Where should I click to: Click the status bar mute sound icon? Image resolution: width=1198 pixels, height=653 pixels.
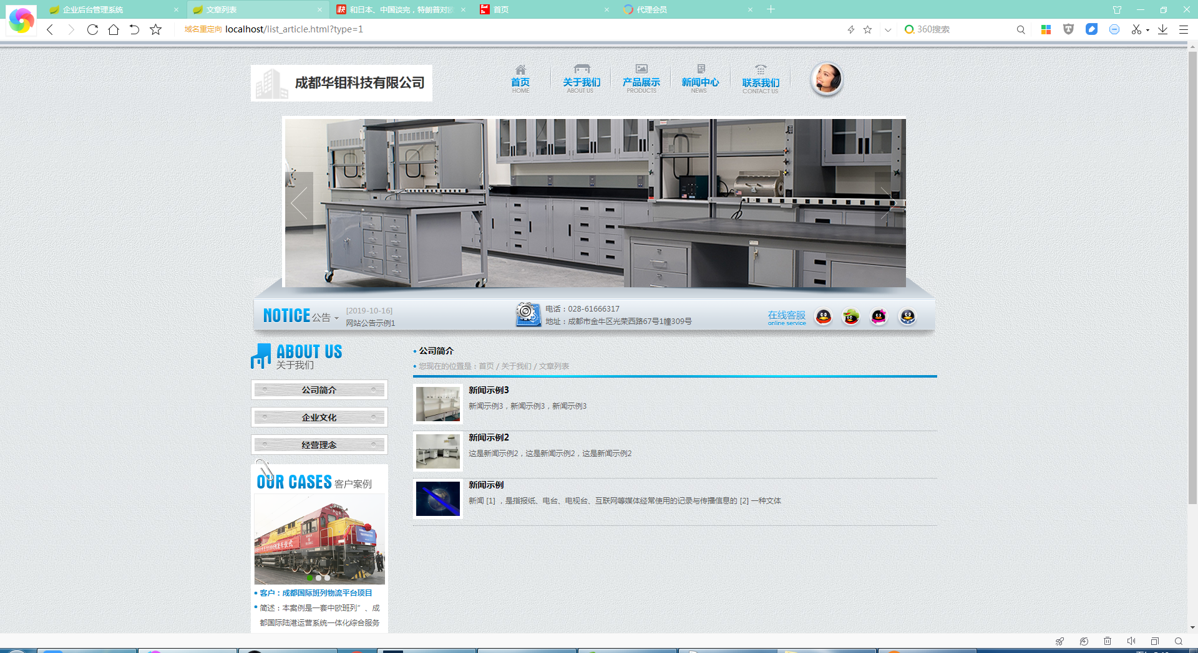point(1131,641)
